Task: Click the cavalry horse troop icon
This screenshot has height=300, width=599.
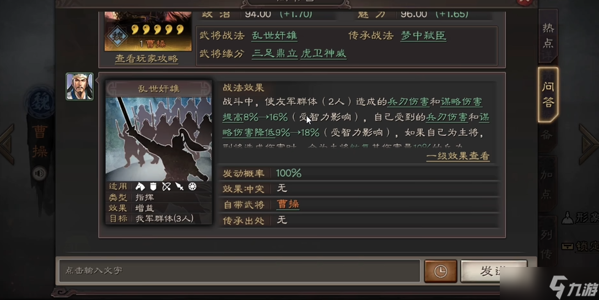Action: (x=140, y=186)
